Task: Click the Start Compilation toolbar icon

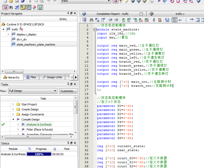Action: (159, 2)
